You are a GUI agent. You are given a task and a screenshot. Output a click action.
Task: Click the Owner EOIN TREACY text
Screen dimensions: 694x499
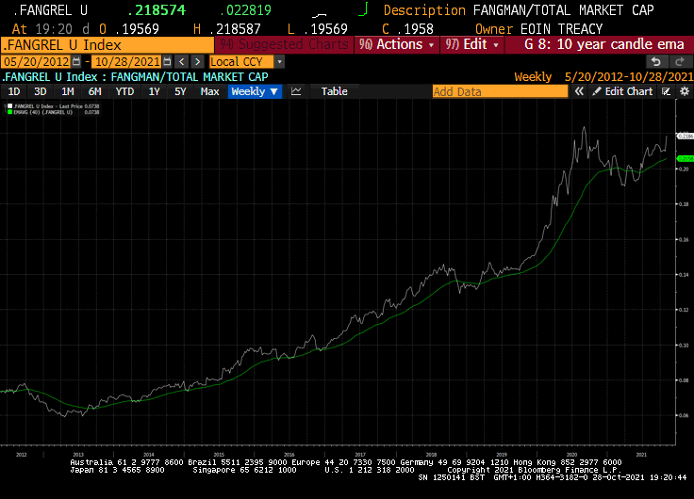[538, 29]
